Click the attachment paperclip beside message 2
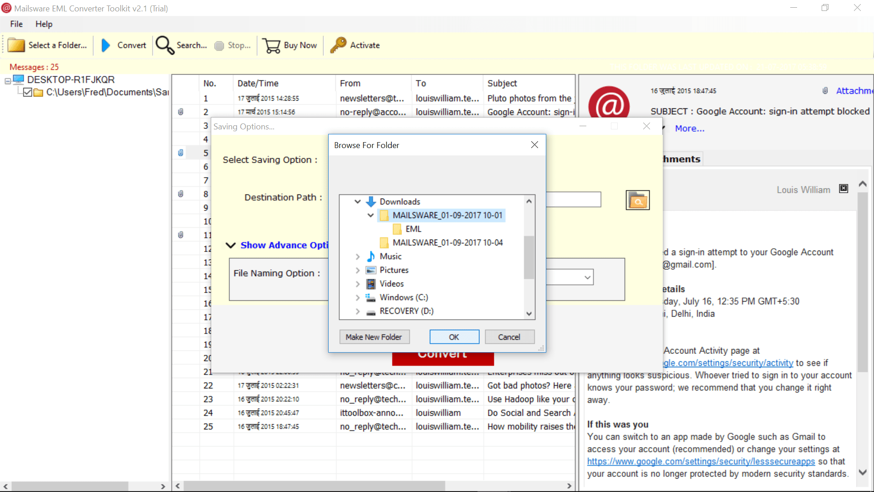Screen dimensions: 874x492 [x=181, y=112]
